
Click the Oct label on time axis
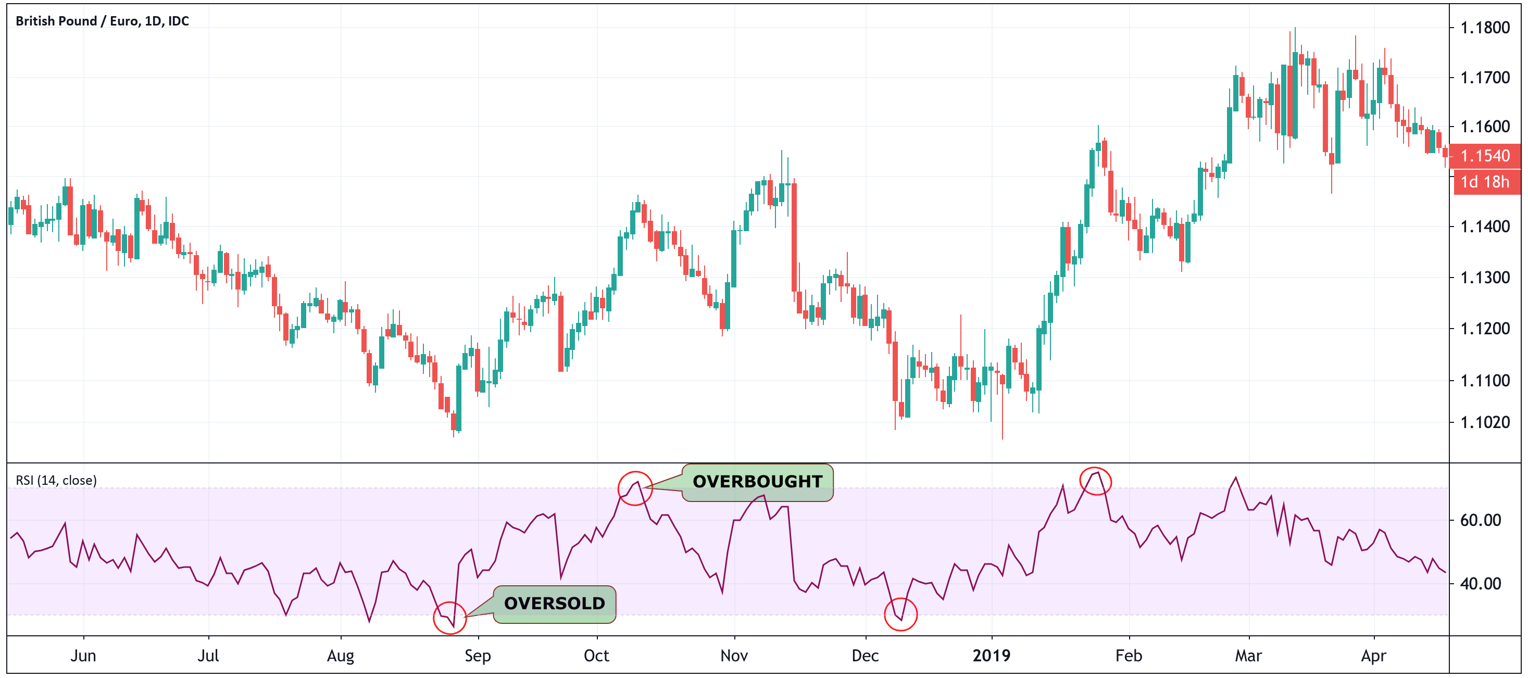596,656
